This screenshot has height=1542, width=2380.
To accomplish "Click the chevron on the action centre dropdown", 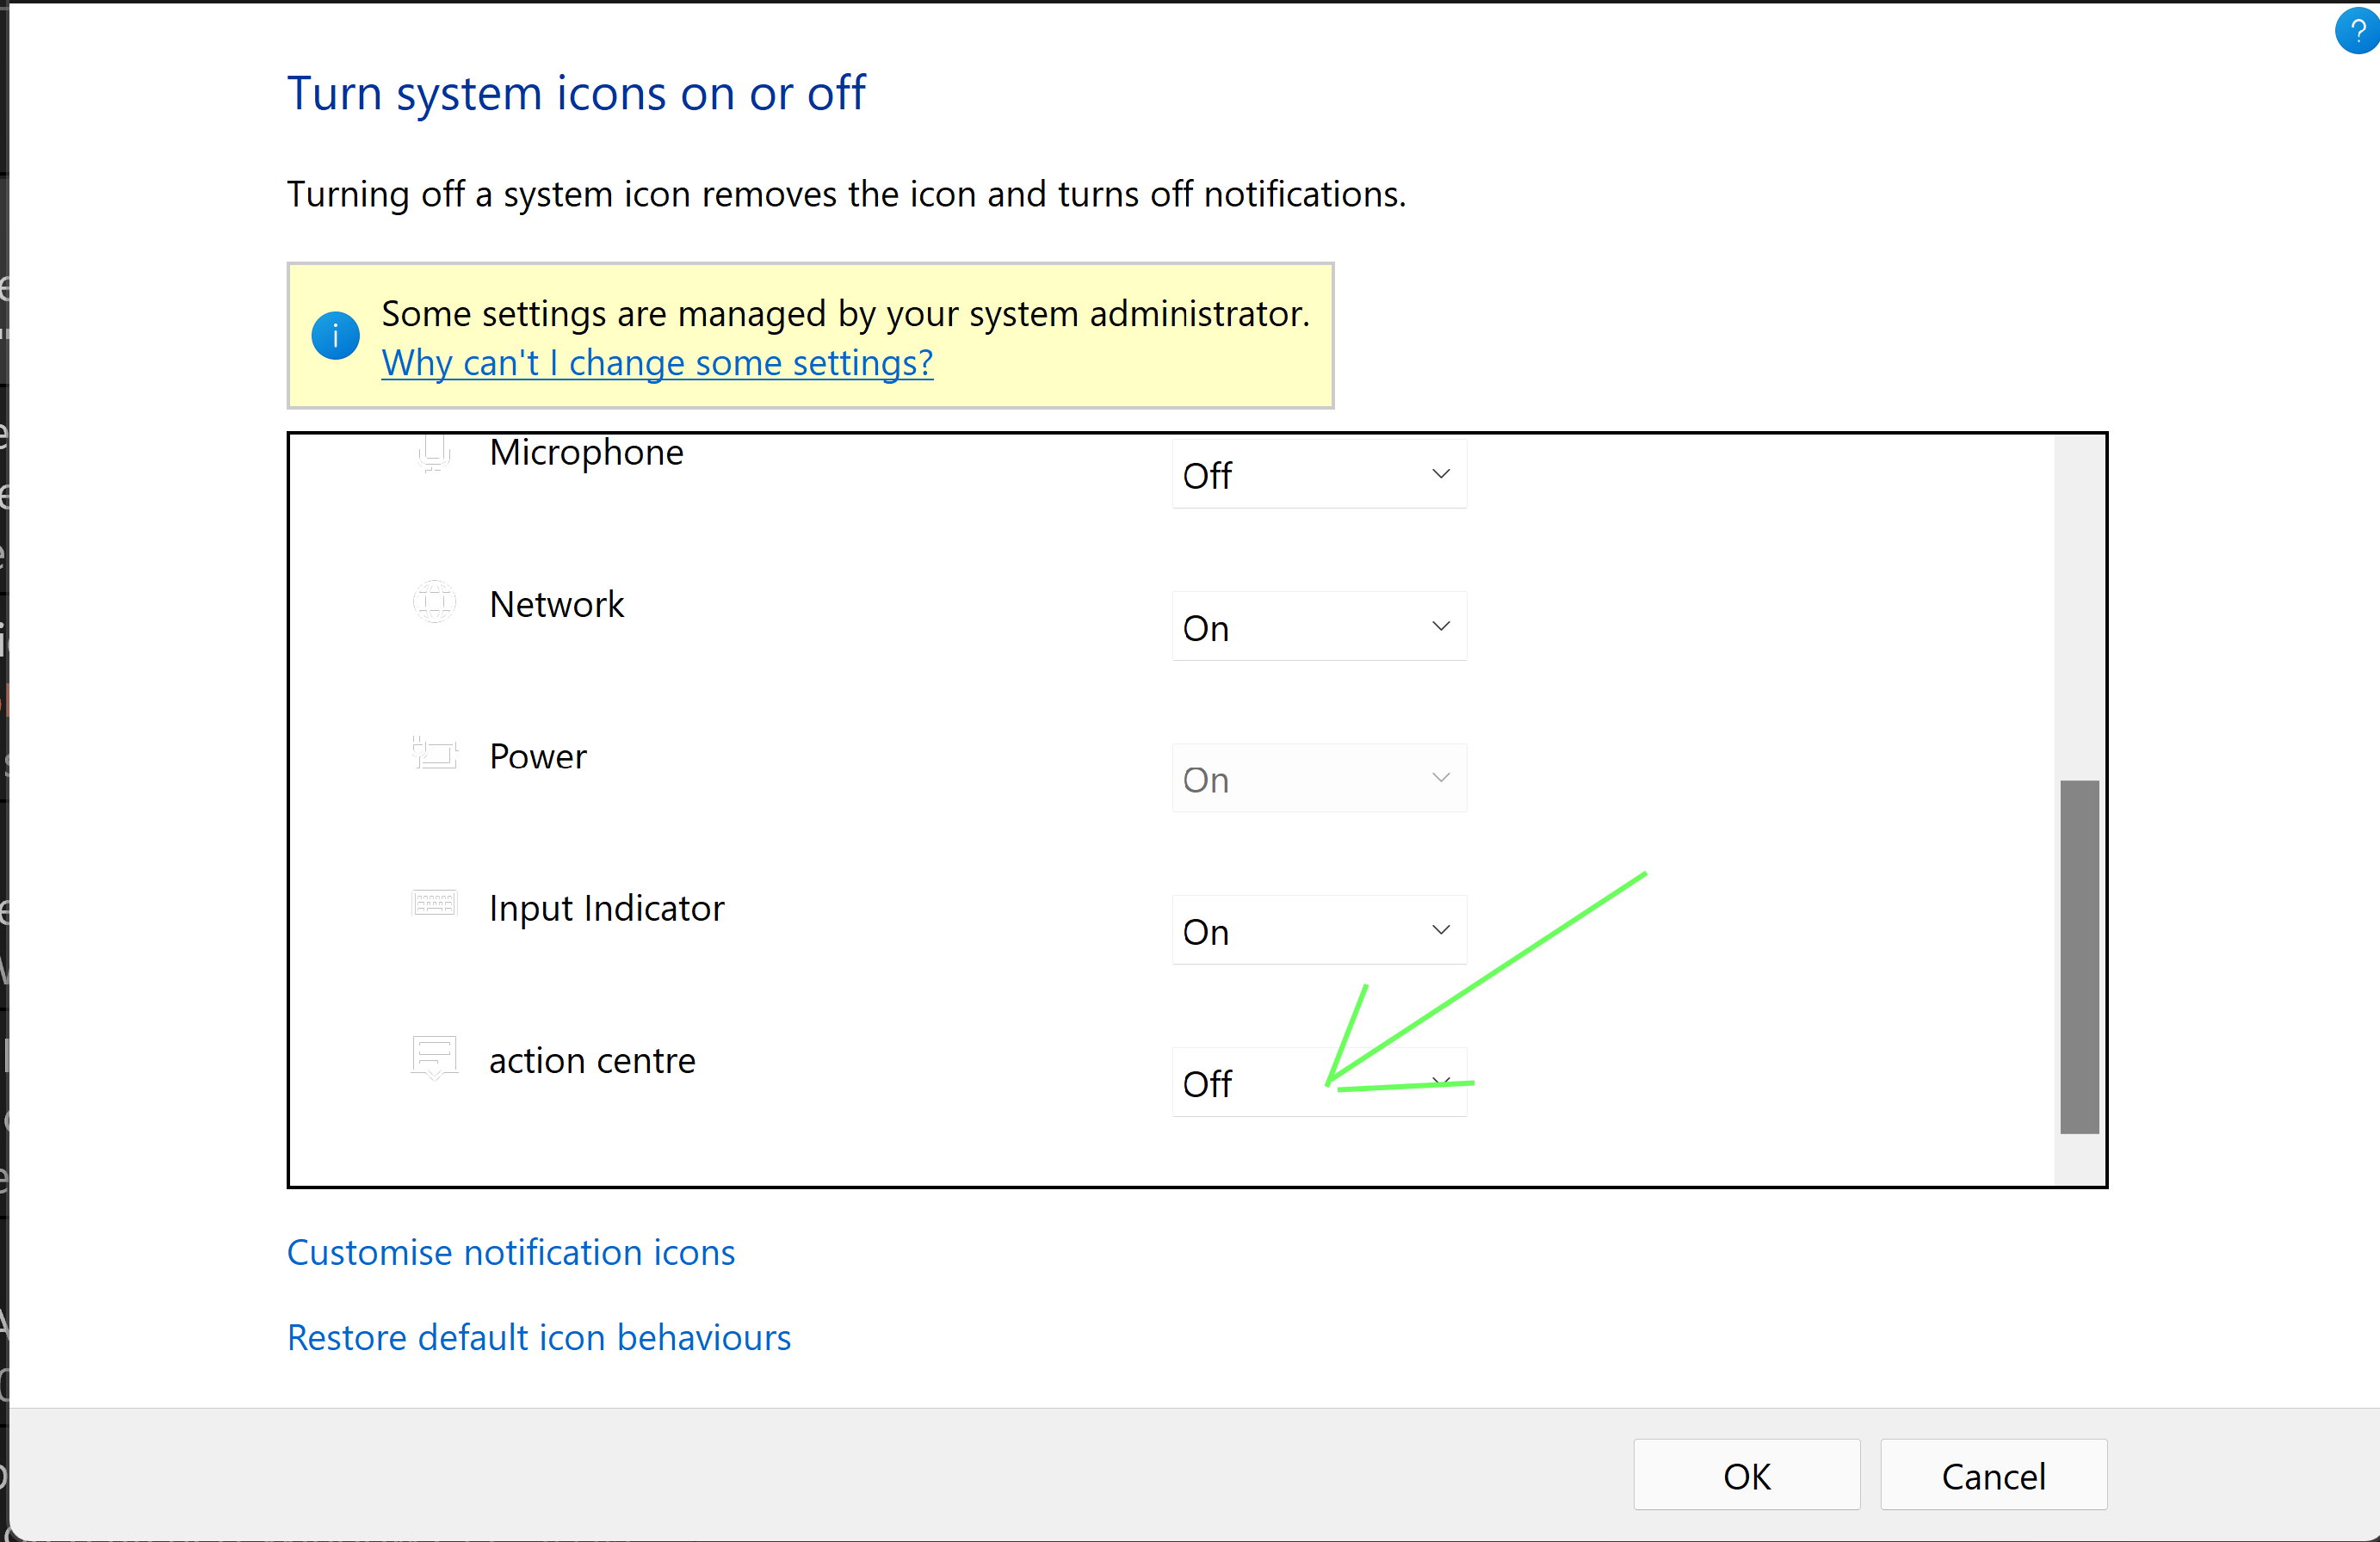I will [x=1440, y=1082].
